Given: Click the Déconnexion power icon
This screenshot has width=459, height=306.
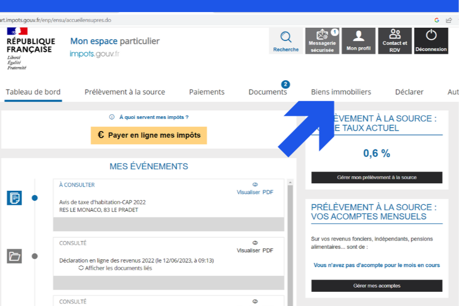Looking at the screenshot, I should [x=431, y=36].
